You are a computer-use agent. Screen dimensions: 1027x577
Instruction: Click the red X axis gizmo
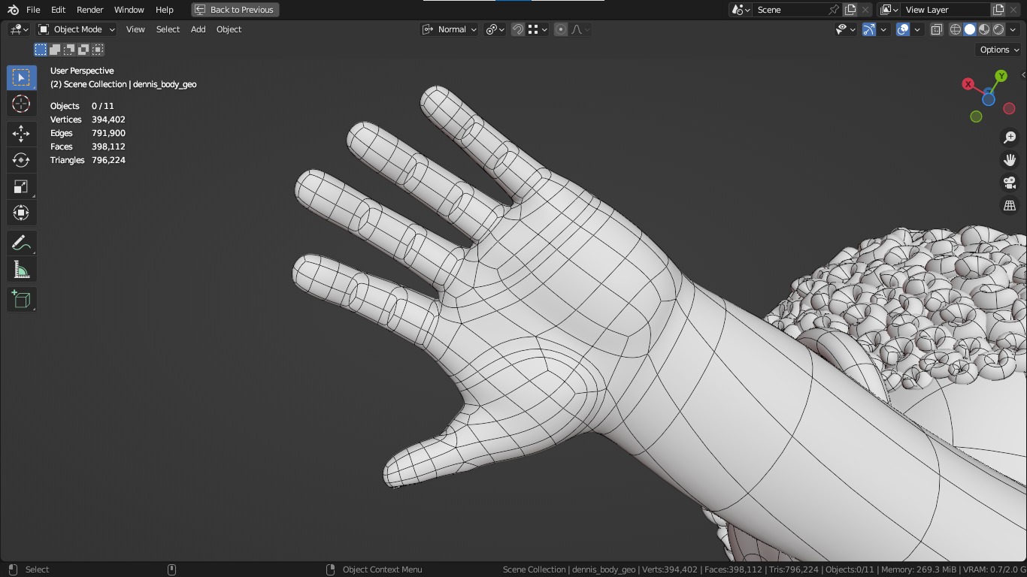point(968,84)
